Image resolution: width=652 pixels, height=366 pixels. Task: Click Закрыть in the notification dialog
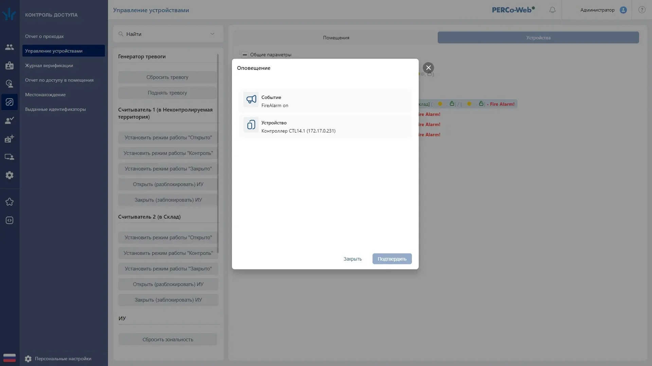pyautogui.click(x=352, y=259)
